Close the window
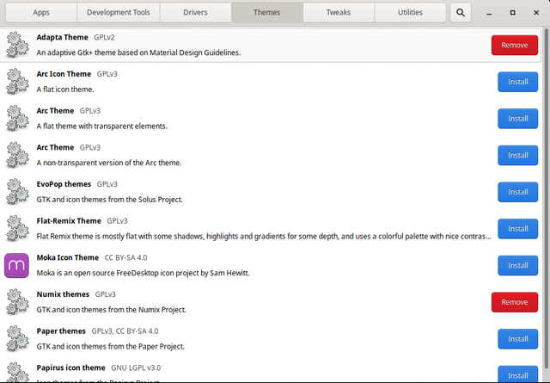Screen dimensions: 550x383 point(536,13)
